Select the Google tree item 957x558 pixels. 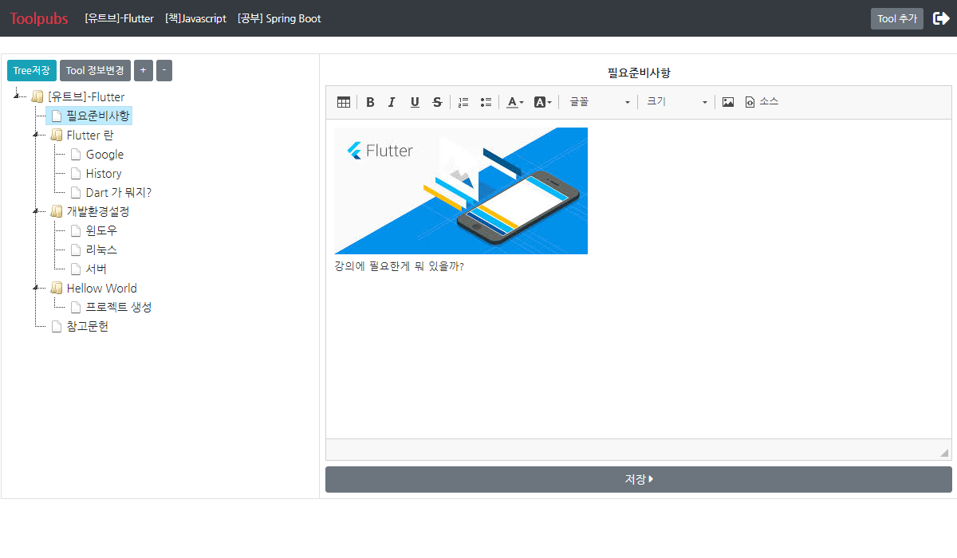coord(104,155)
